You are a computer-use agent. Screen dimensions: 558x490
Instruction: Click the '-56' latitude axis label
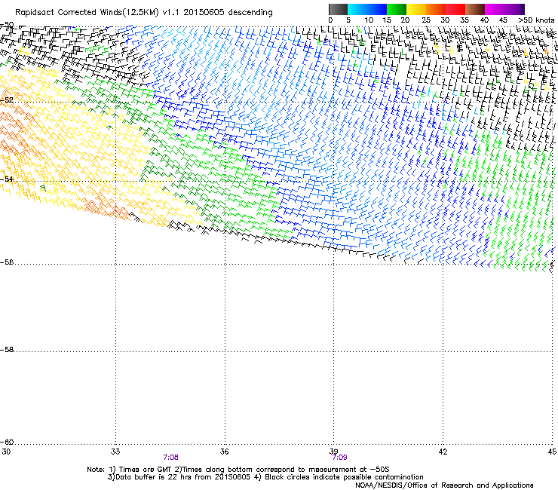[x=7, y=262]
